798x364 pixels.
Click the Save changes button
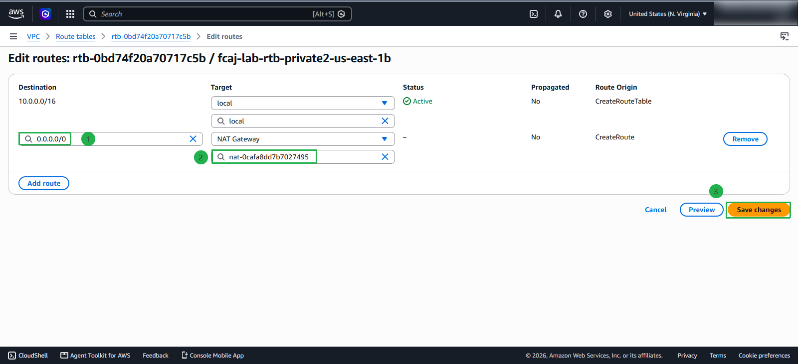759,210
